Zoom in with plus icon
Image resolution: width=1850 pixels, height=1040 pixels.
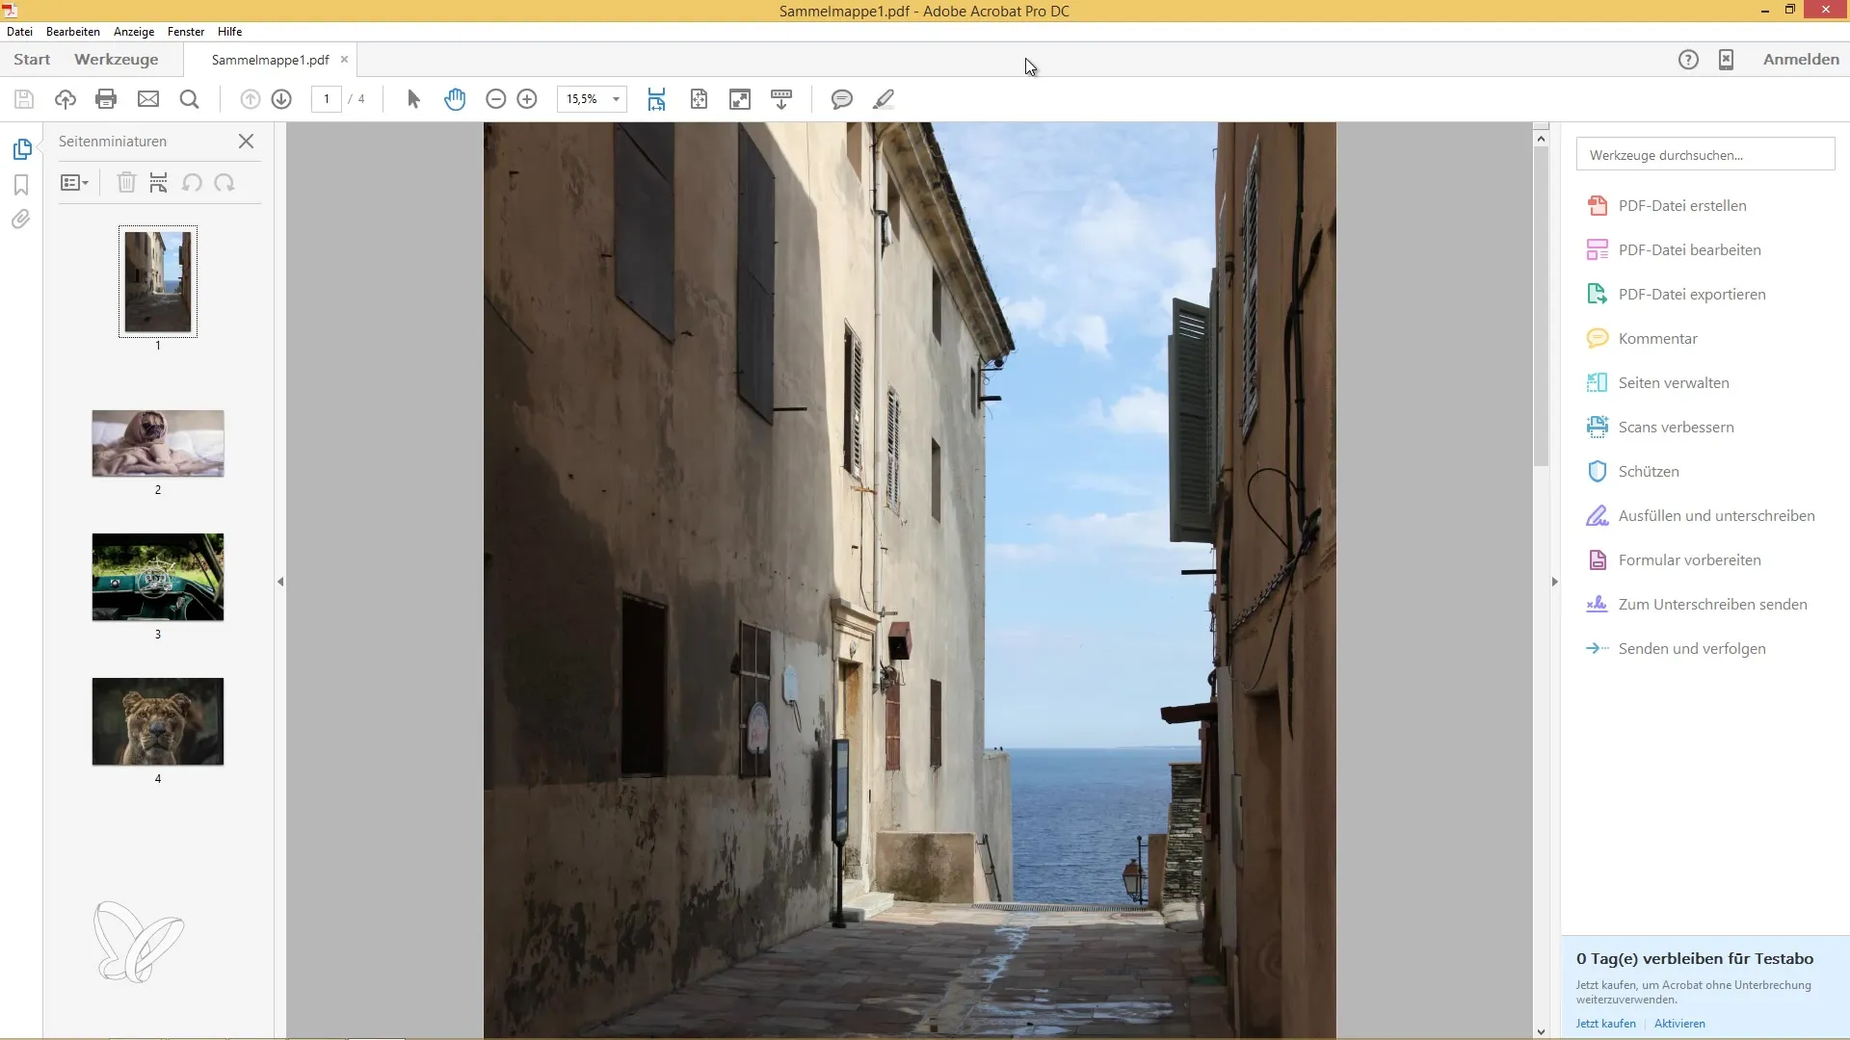[x=527, y=99]
